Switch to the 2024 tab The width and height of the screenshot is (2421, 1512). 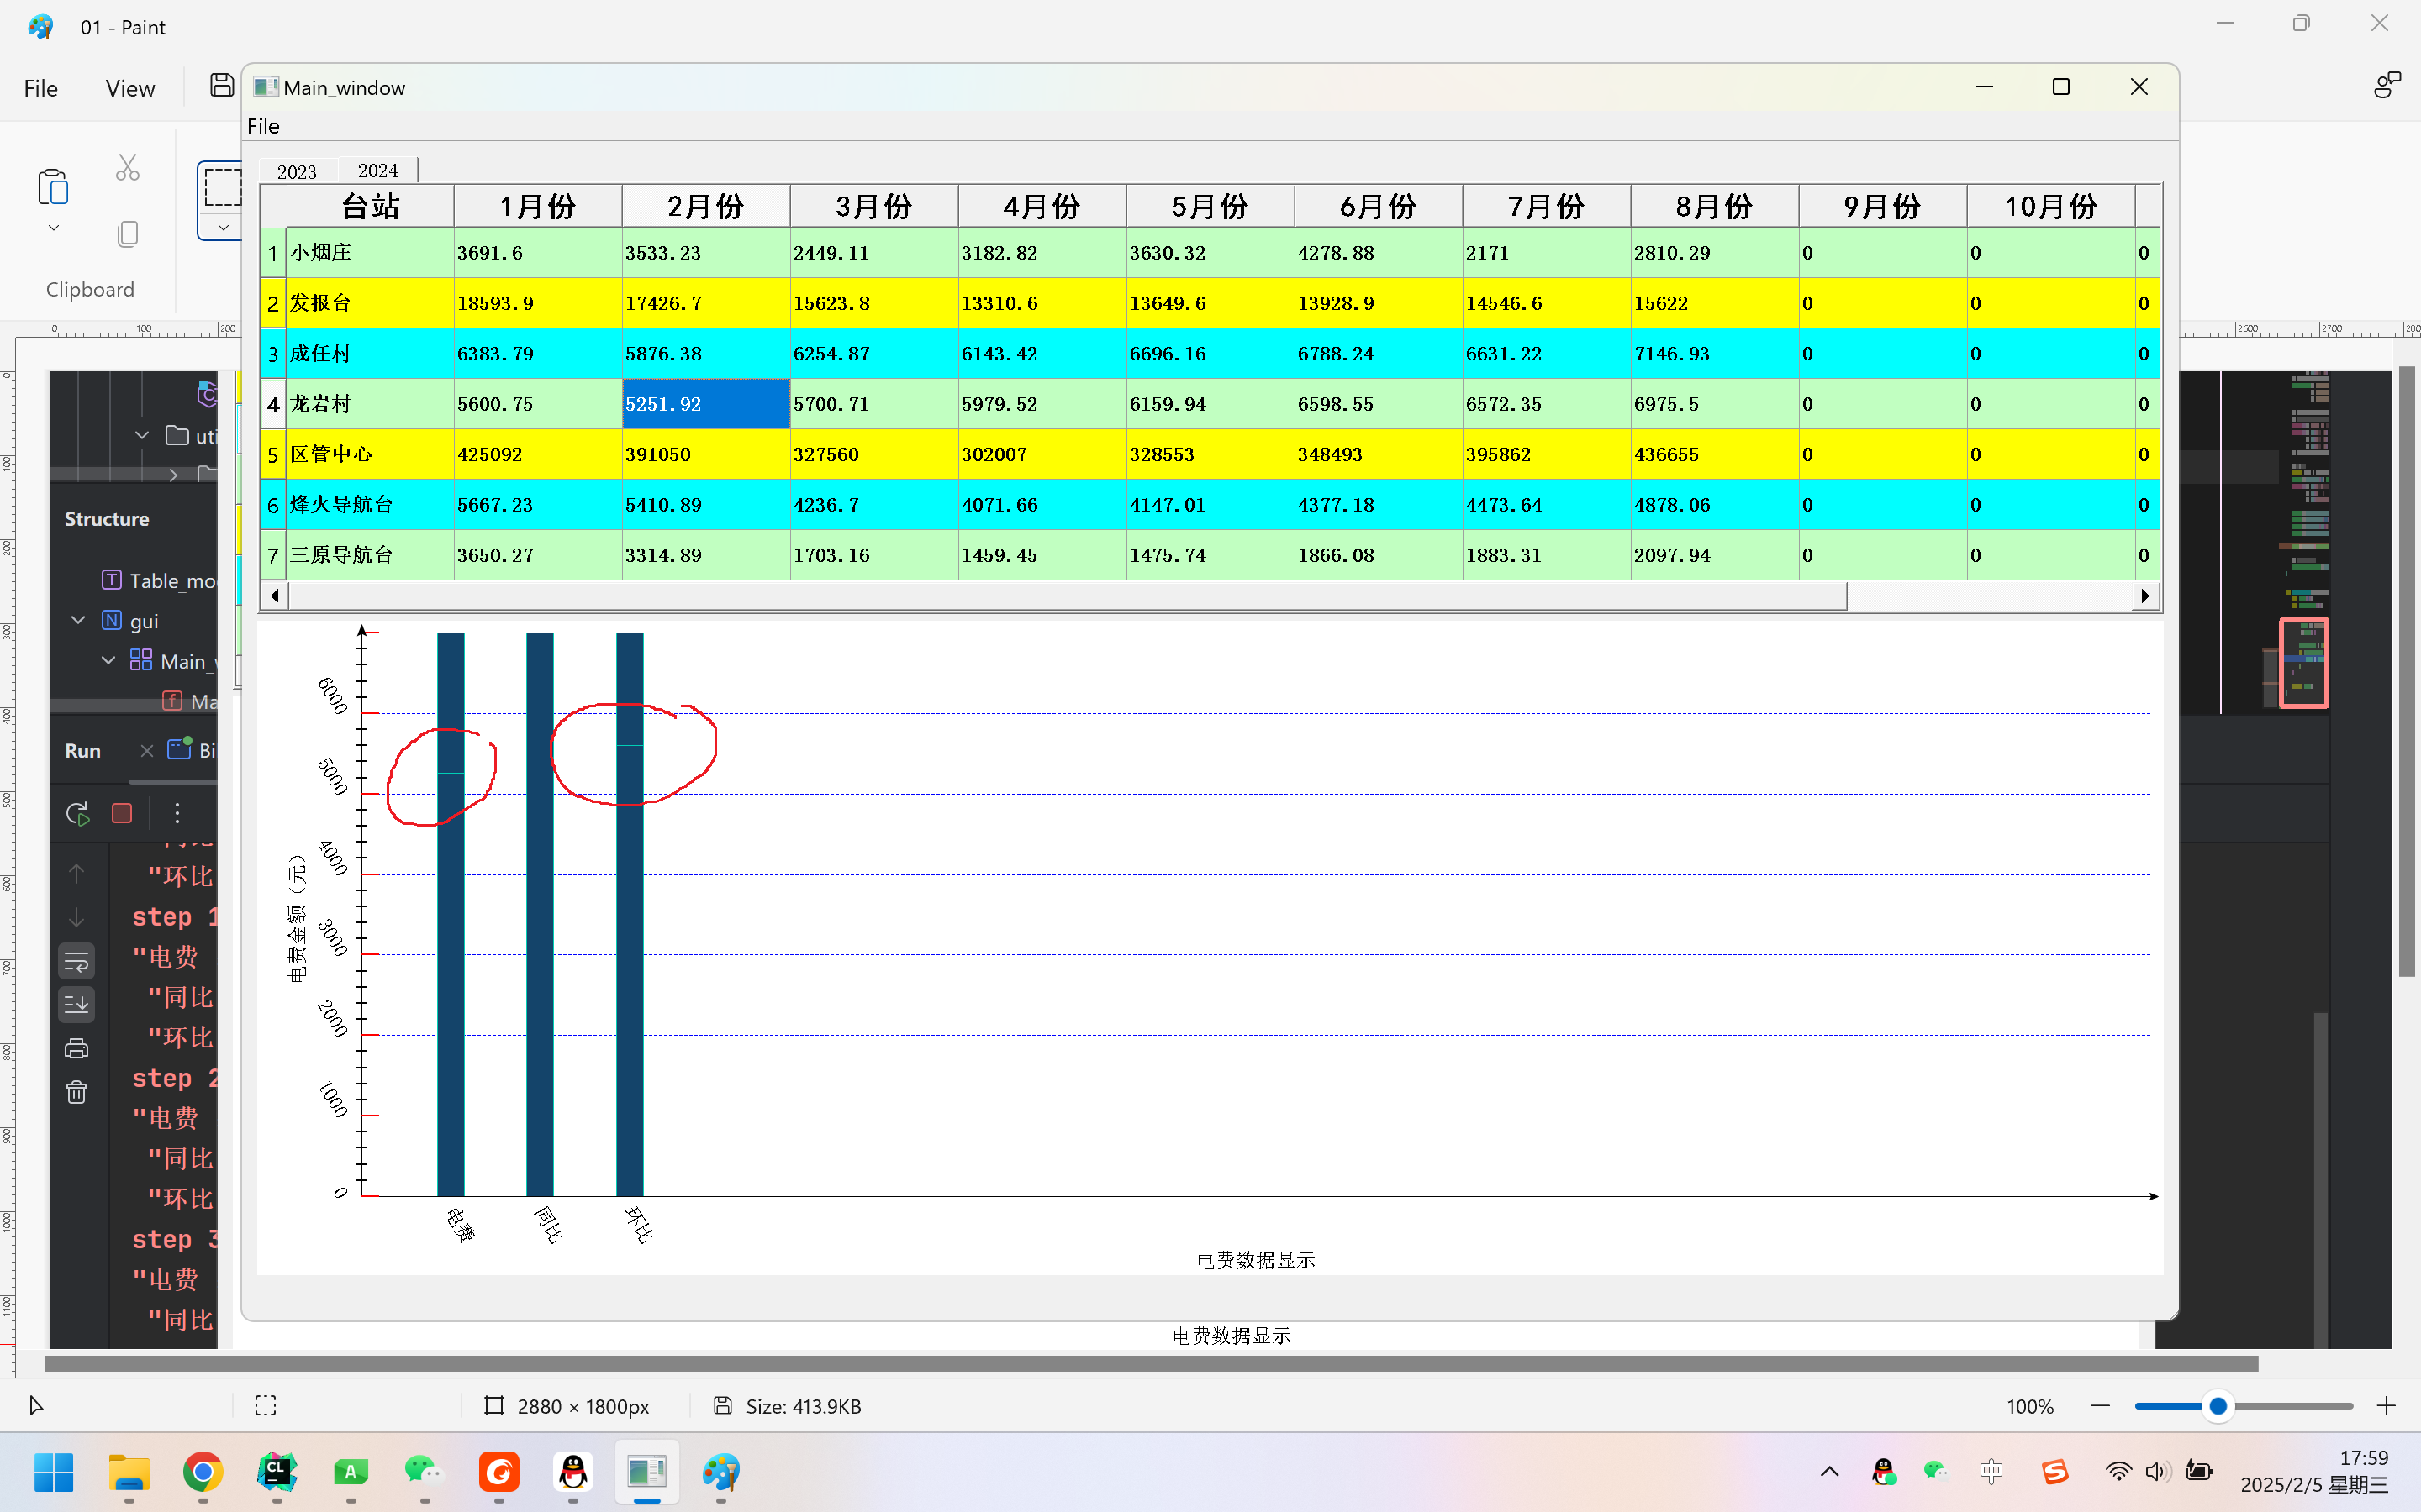tap(377, 171)
